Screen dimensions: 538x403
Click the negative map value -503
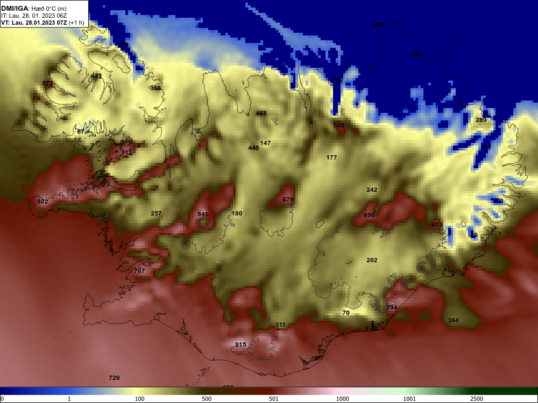(x=417, y=54)
